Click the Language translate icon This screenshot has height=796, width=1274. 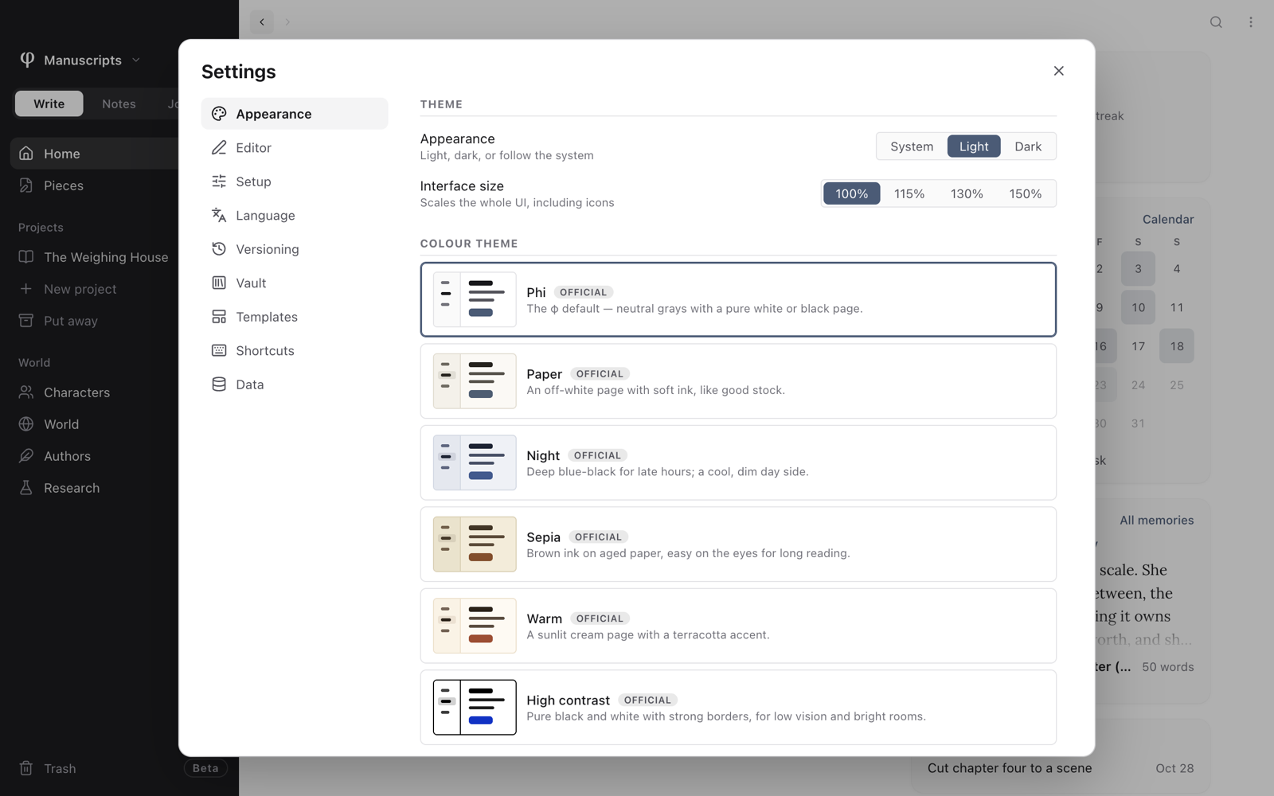tap(219, 216)
